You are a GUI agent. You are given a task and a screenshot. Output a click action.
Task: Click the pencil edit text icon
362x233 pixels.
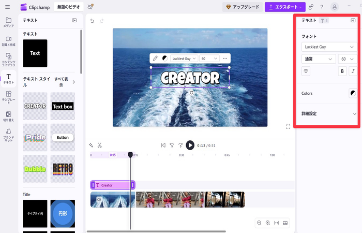click(x=155, y=59)
